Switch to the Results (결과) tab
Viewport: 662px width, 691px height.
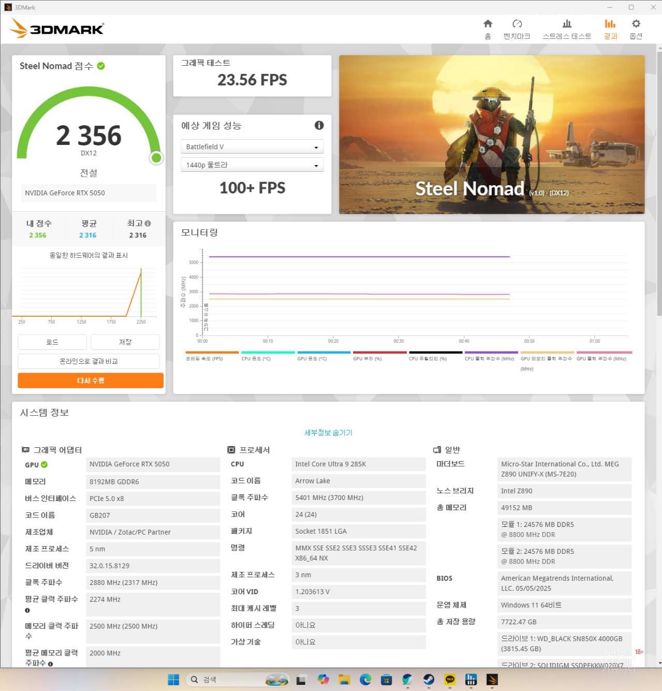pos(610,28)
